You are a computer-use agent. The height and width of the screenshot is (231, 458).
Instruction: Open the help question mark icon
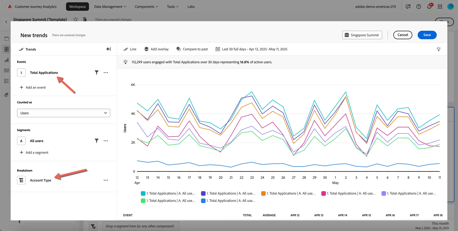pos(419,7)
